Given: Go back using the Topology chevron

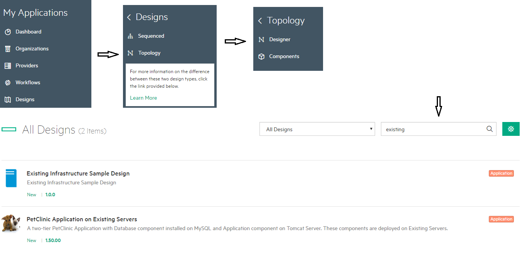Looking at the screenshot, I should 260,21.
